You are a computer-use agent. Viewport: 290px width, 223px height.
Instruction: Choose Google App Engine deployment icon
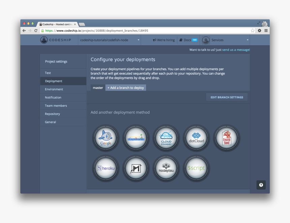coord(106,138)
